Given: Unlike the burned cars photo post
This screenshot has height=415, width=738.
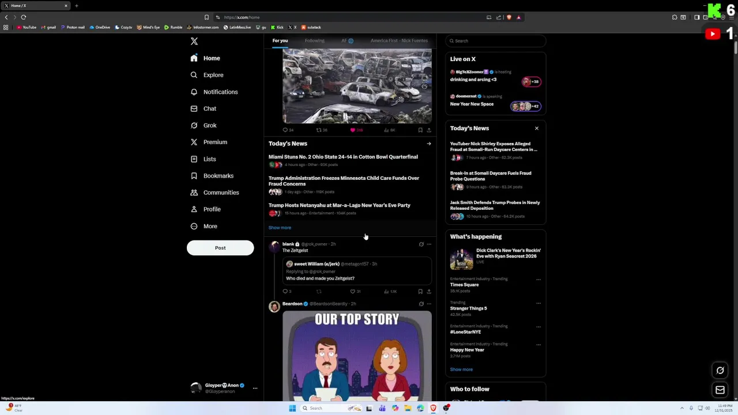Looking at the screenshot, I should point(353,130).
